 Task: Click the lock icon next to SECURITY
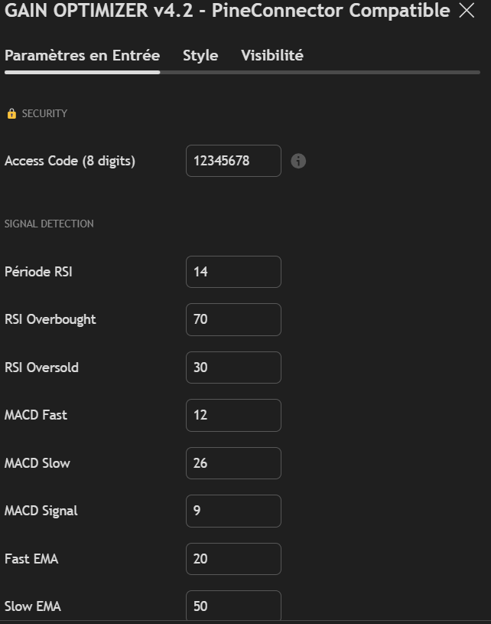11,113
